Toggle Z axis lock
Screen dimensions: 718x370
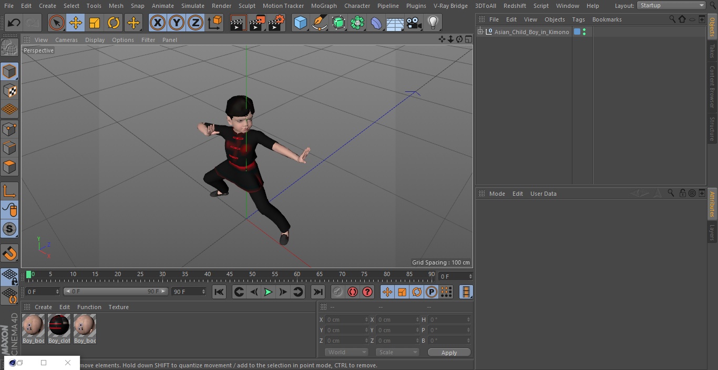tap(196, 23)
